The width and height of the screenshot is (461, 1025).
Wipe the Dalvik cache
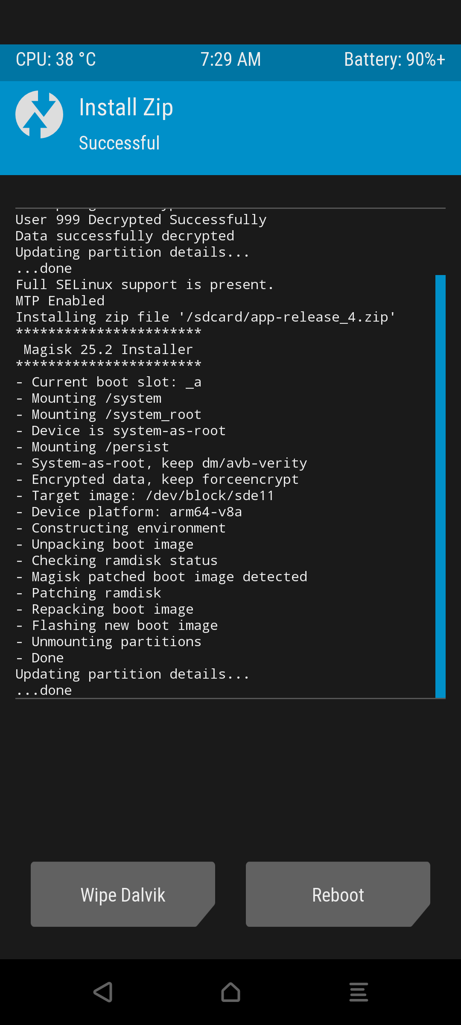[x=123, y=894]
